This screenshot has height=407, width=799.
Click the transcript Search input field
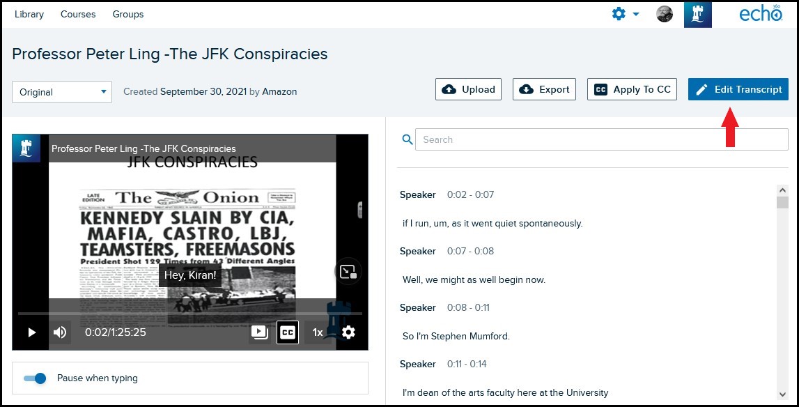[601, 139]
